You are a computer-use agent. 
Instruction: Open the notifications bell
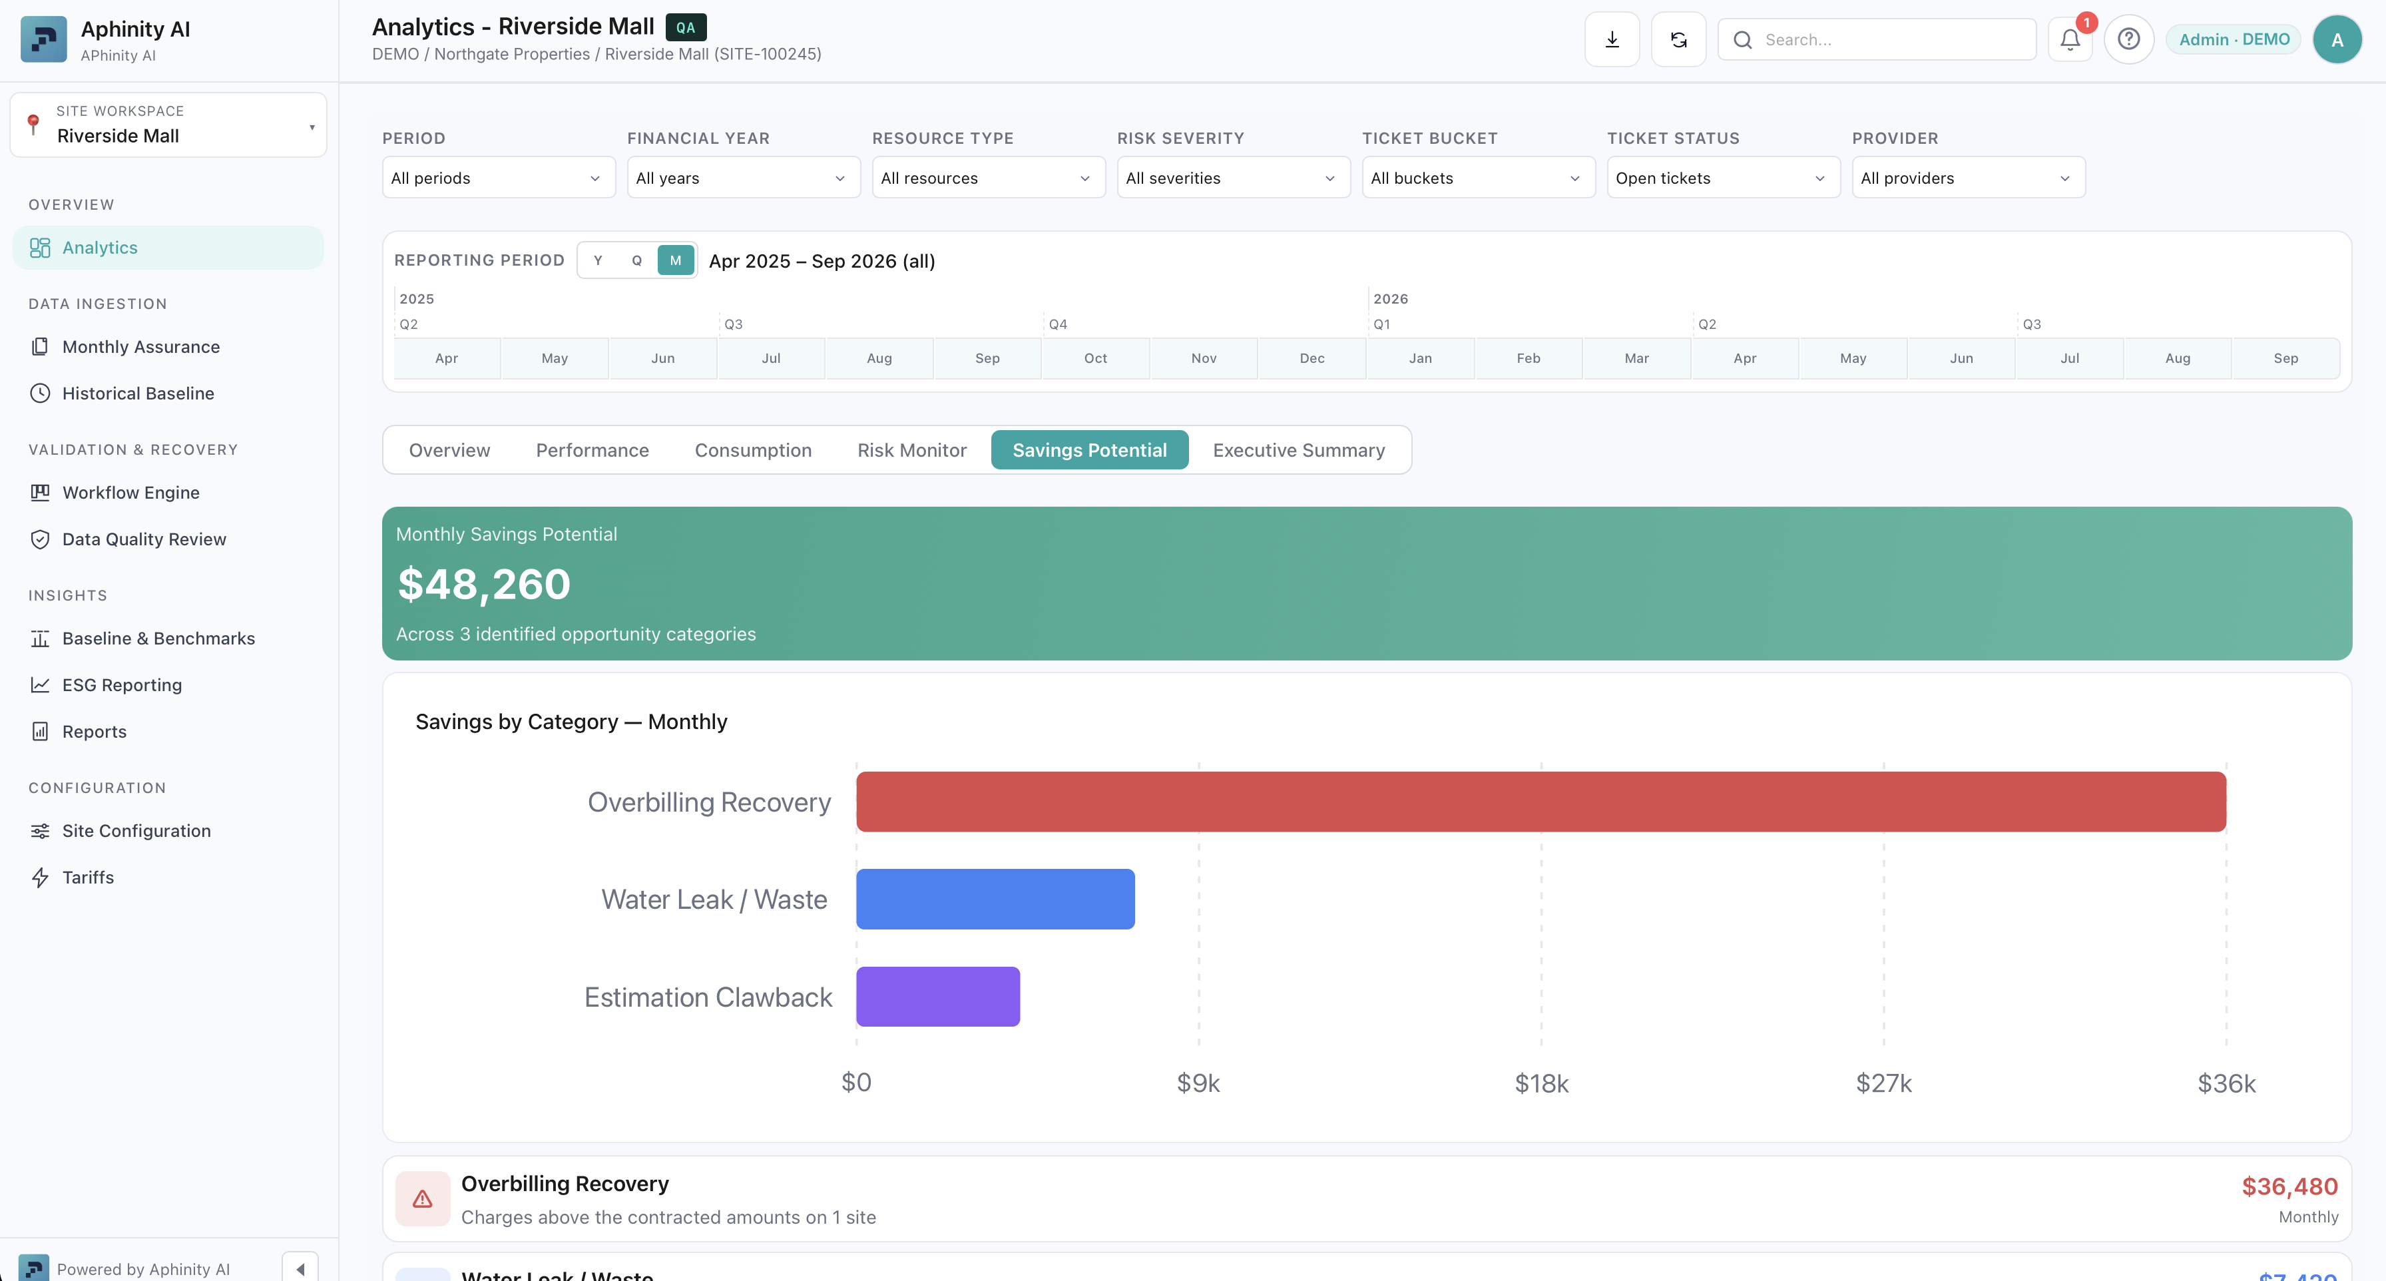[2070, 39]
